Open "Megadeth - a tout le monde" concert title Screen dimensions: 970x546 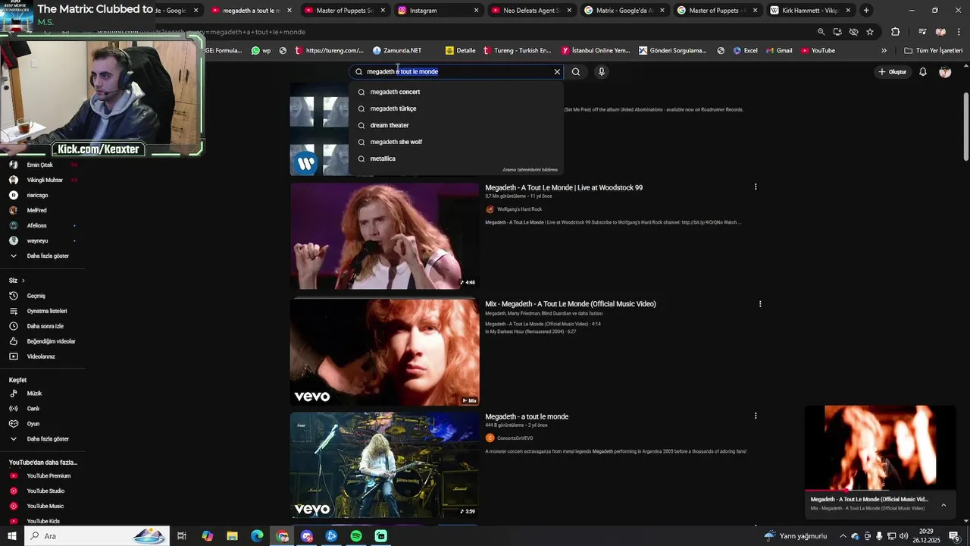point(527,417)
